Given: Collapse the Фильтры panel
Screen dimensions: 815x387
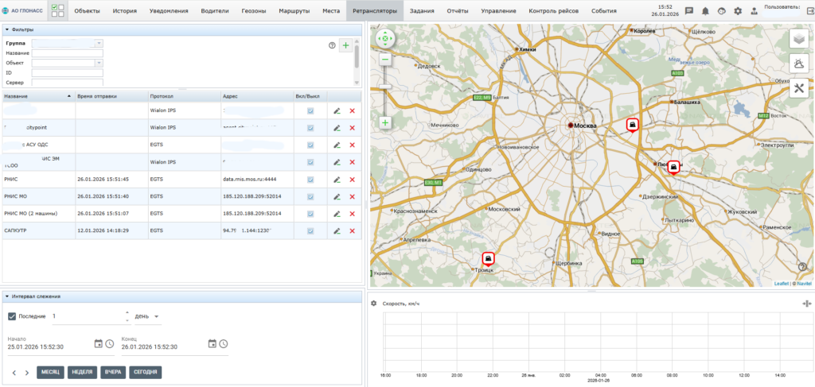Looking at the screenshot, I should click(7, 29).
